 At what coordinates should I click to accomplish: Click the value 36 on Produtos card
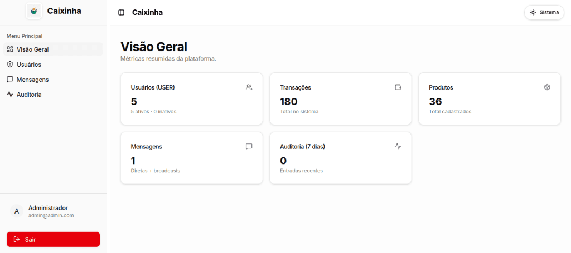[435, 101]
